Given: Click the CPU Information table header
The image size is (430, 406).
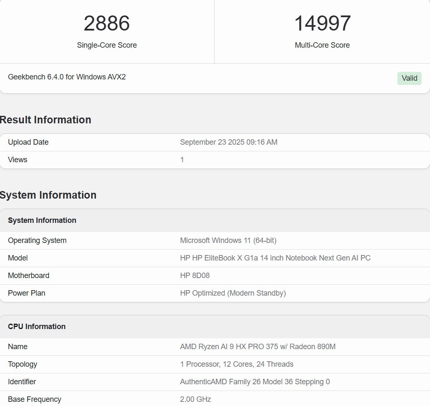Looking at the screenshot, I should [37, 327].
